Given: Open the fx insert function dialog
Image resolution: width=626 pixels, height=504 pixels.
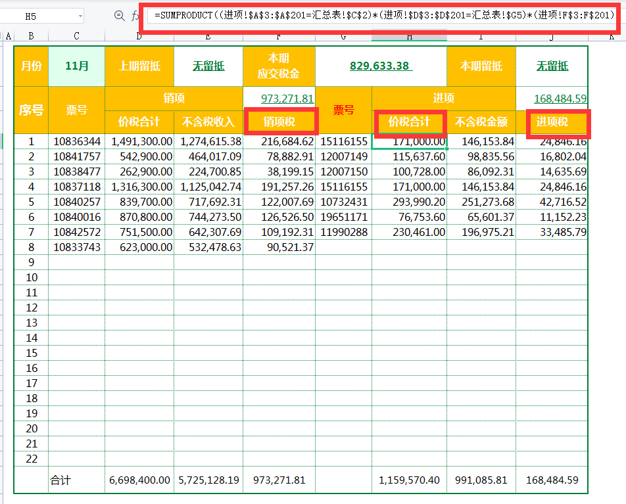Looking at the screenshot, I should pos(136,16).
